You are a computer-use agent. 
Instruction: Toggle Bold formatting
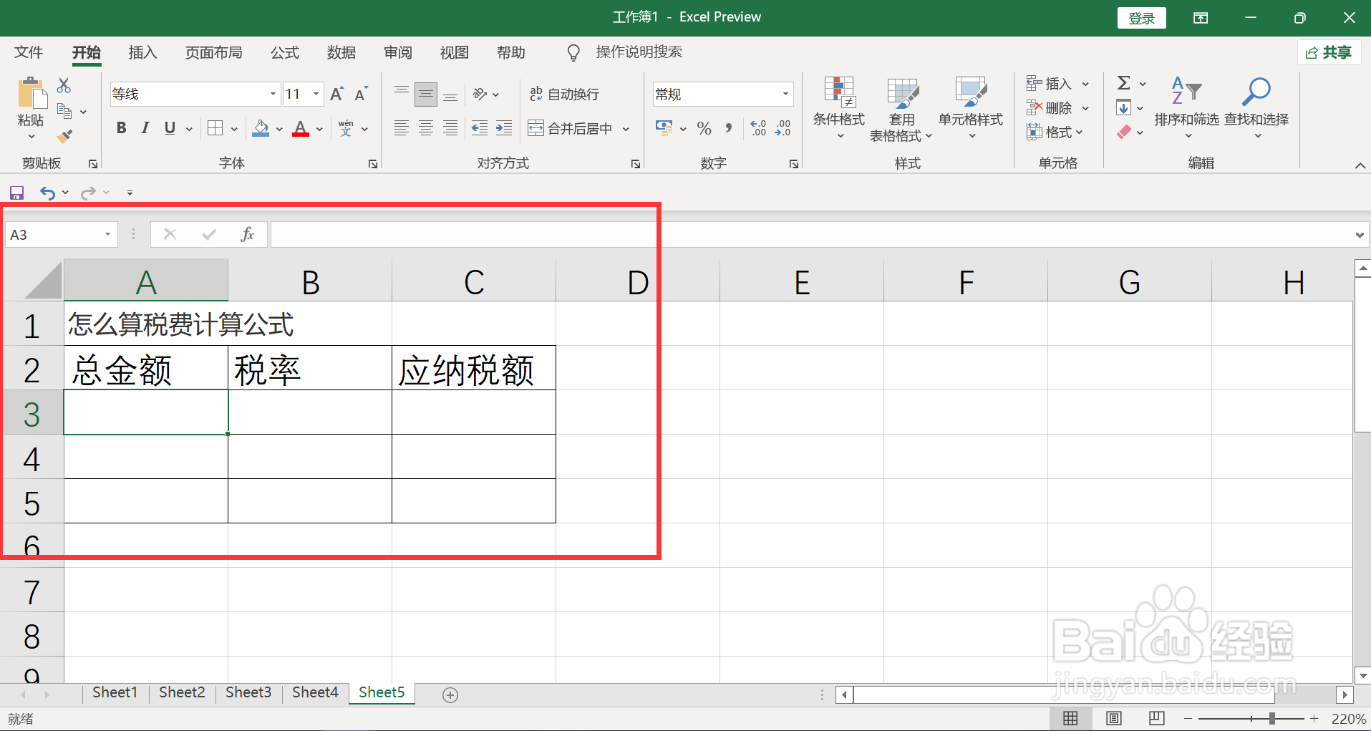(x=122, y=128)
